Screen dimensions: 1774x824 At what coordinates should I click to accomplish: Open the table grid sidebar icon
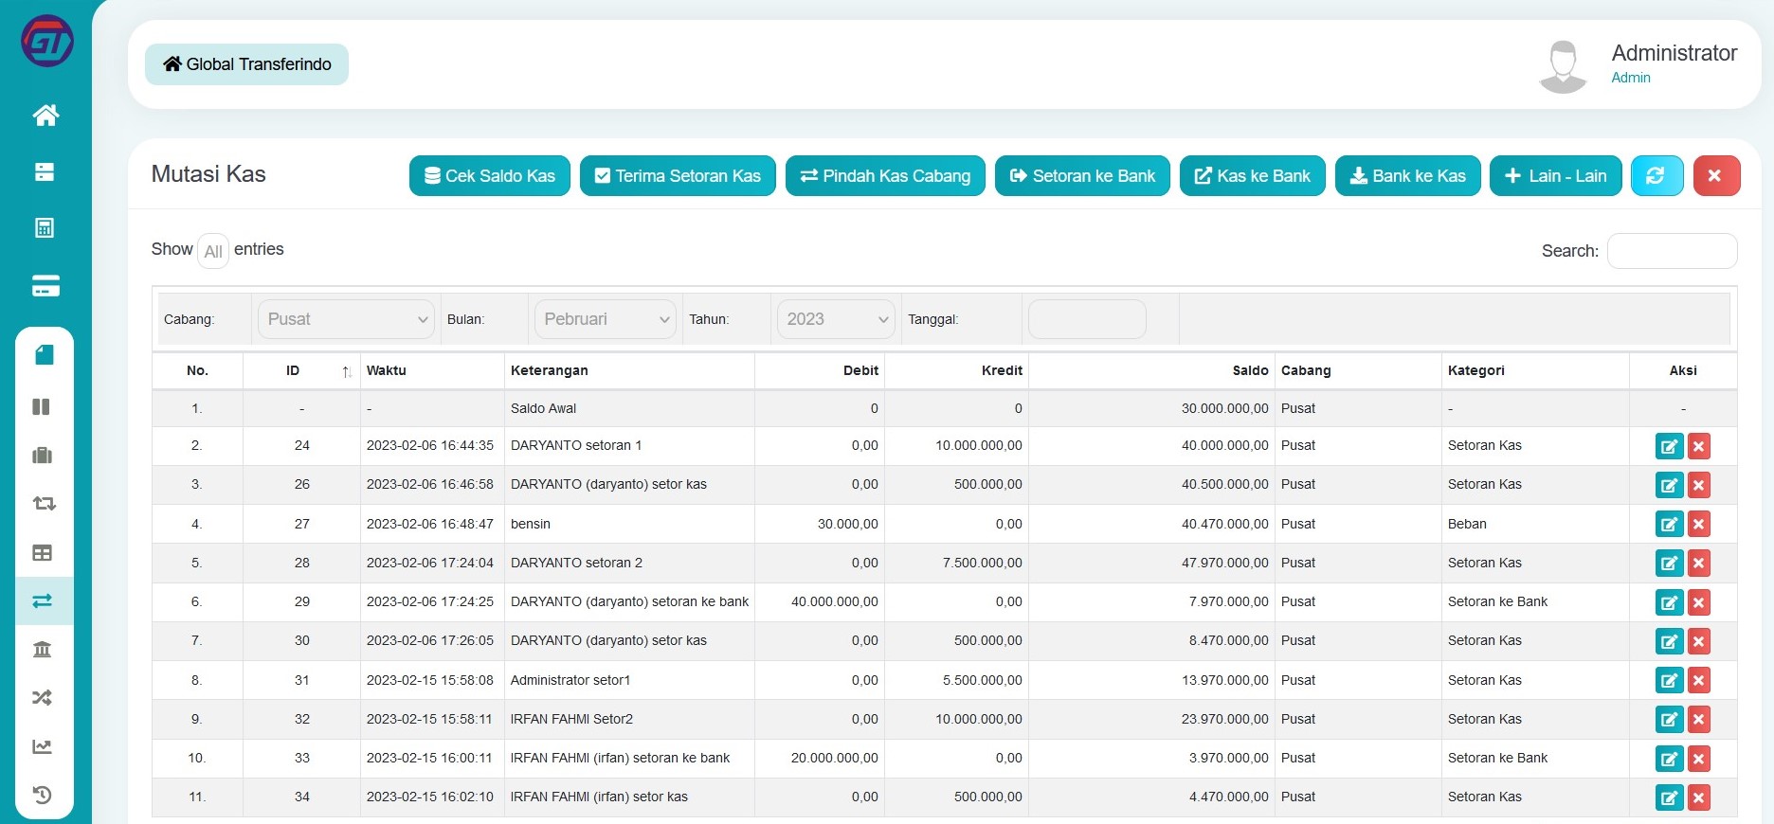point(42,552)
